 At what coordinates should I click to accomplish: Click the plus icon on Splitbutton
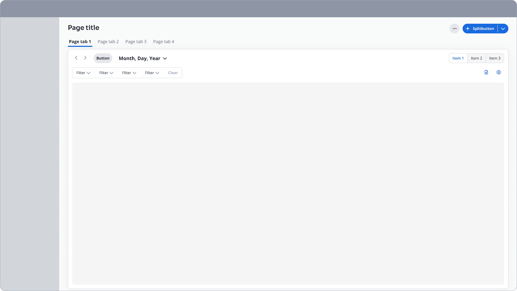click(468, 29)
